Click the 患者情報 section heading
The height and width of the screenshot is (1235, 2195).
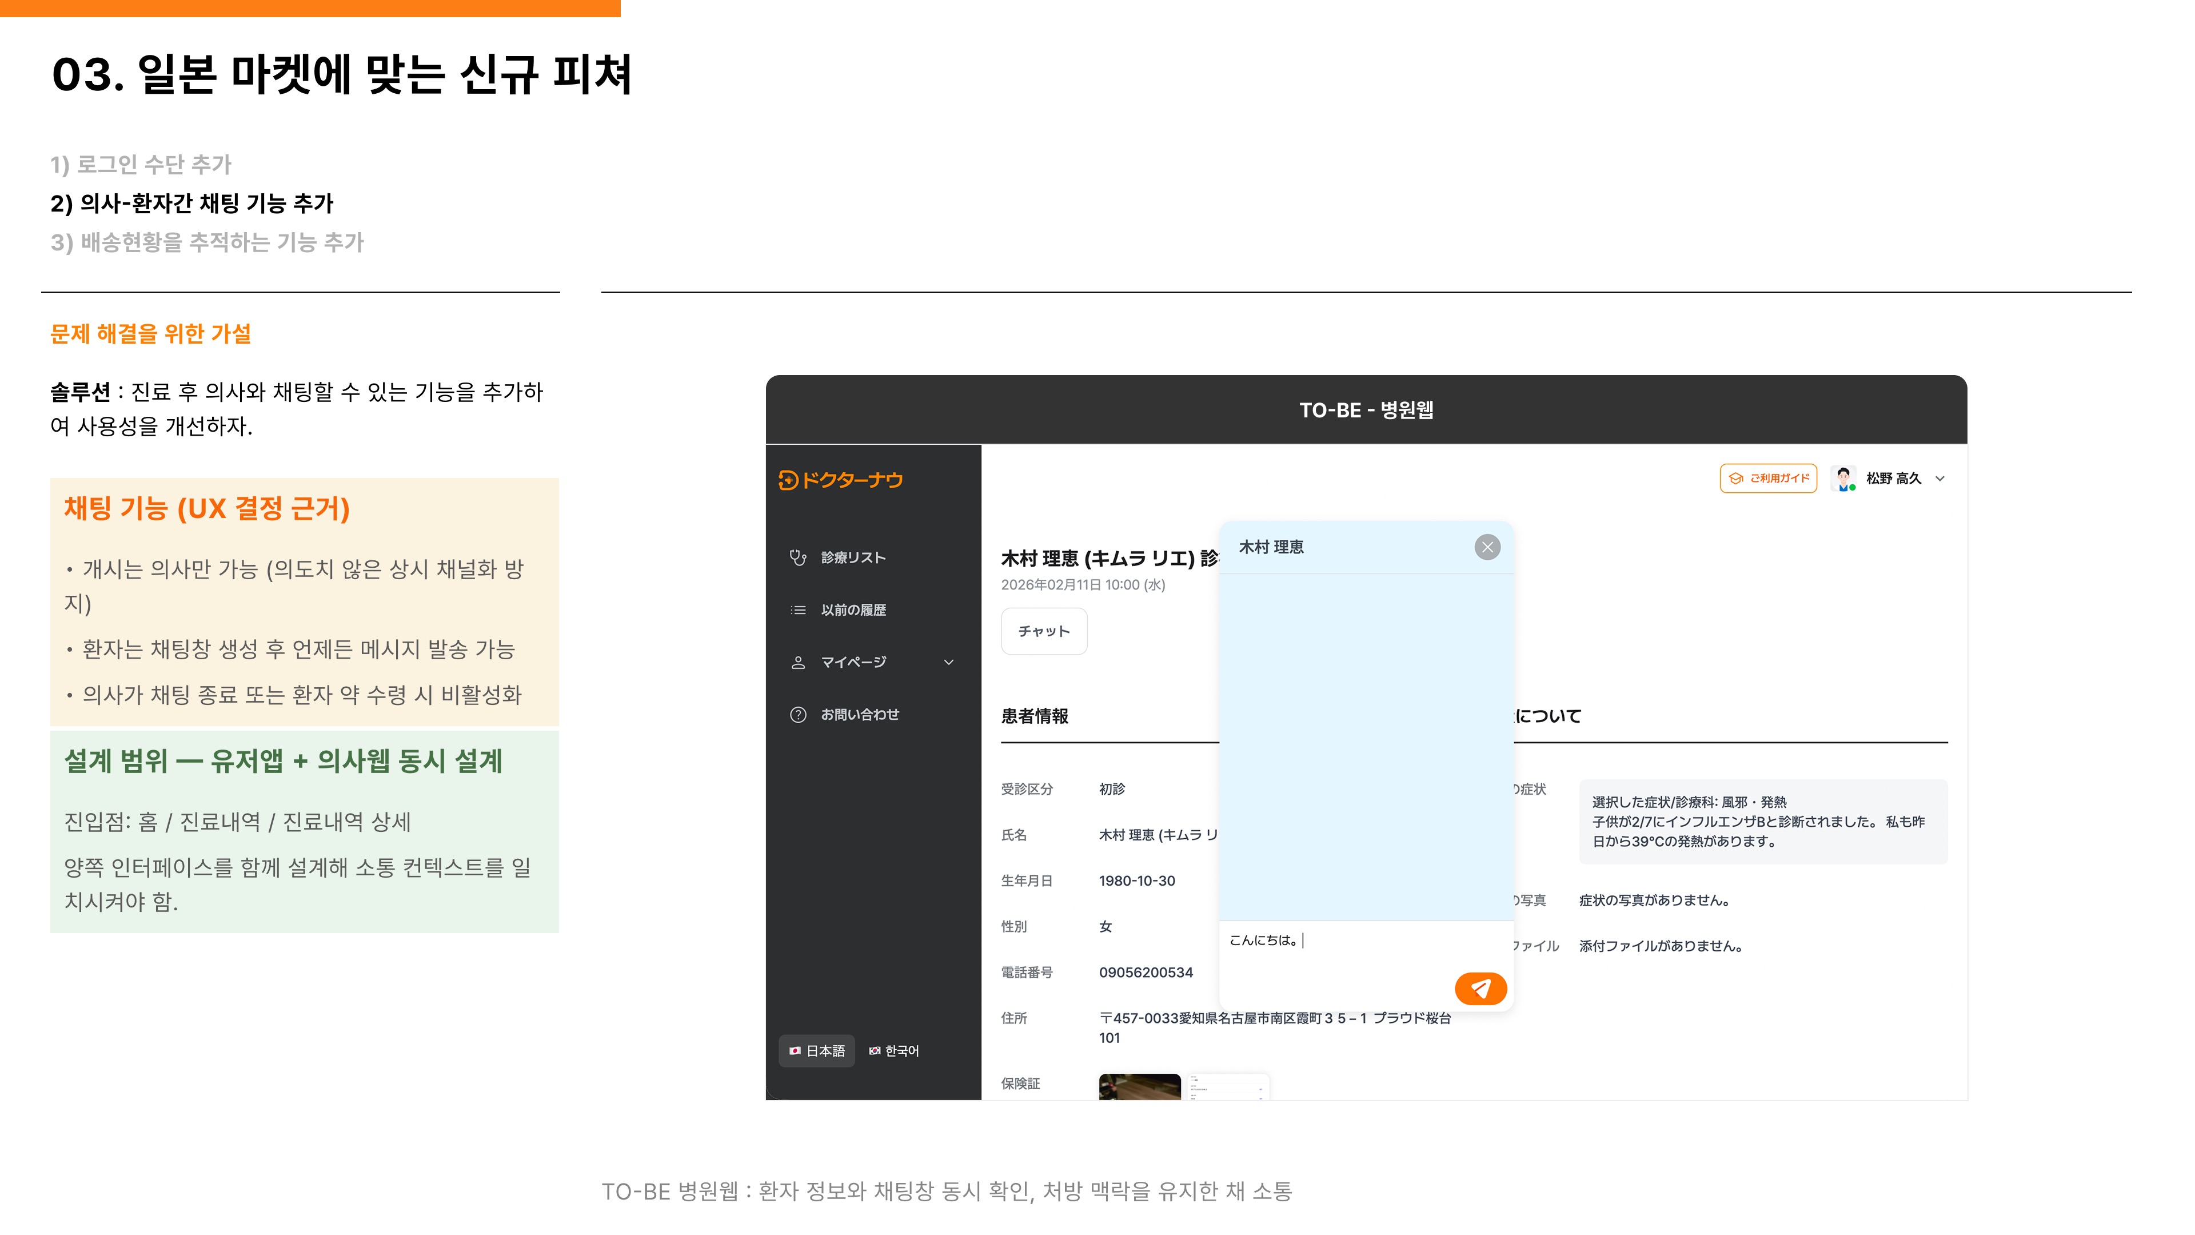point(1035,716)
